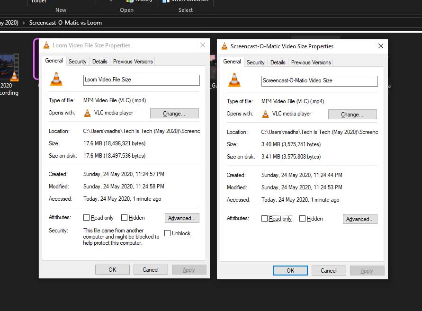
Task: Switch to Security tab in Screencast-O-Matic properties
Action: point(255,62)
